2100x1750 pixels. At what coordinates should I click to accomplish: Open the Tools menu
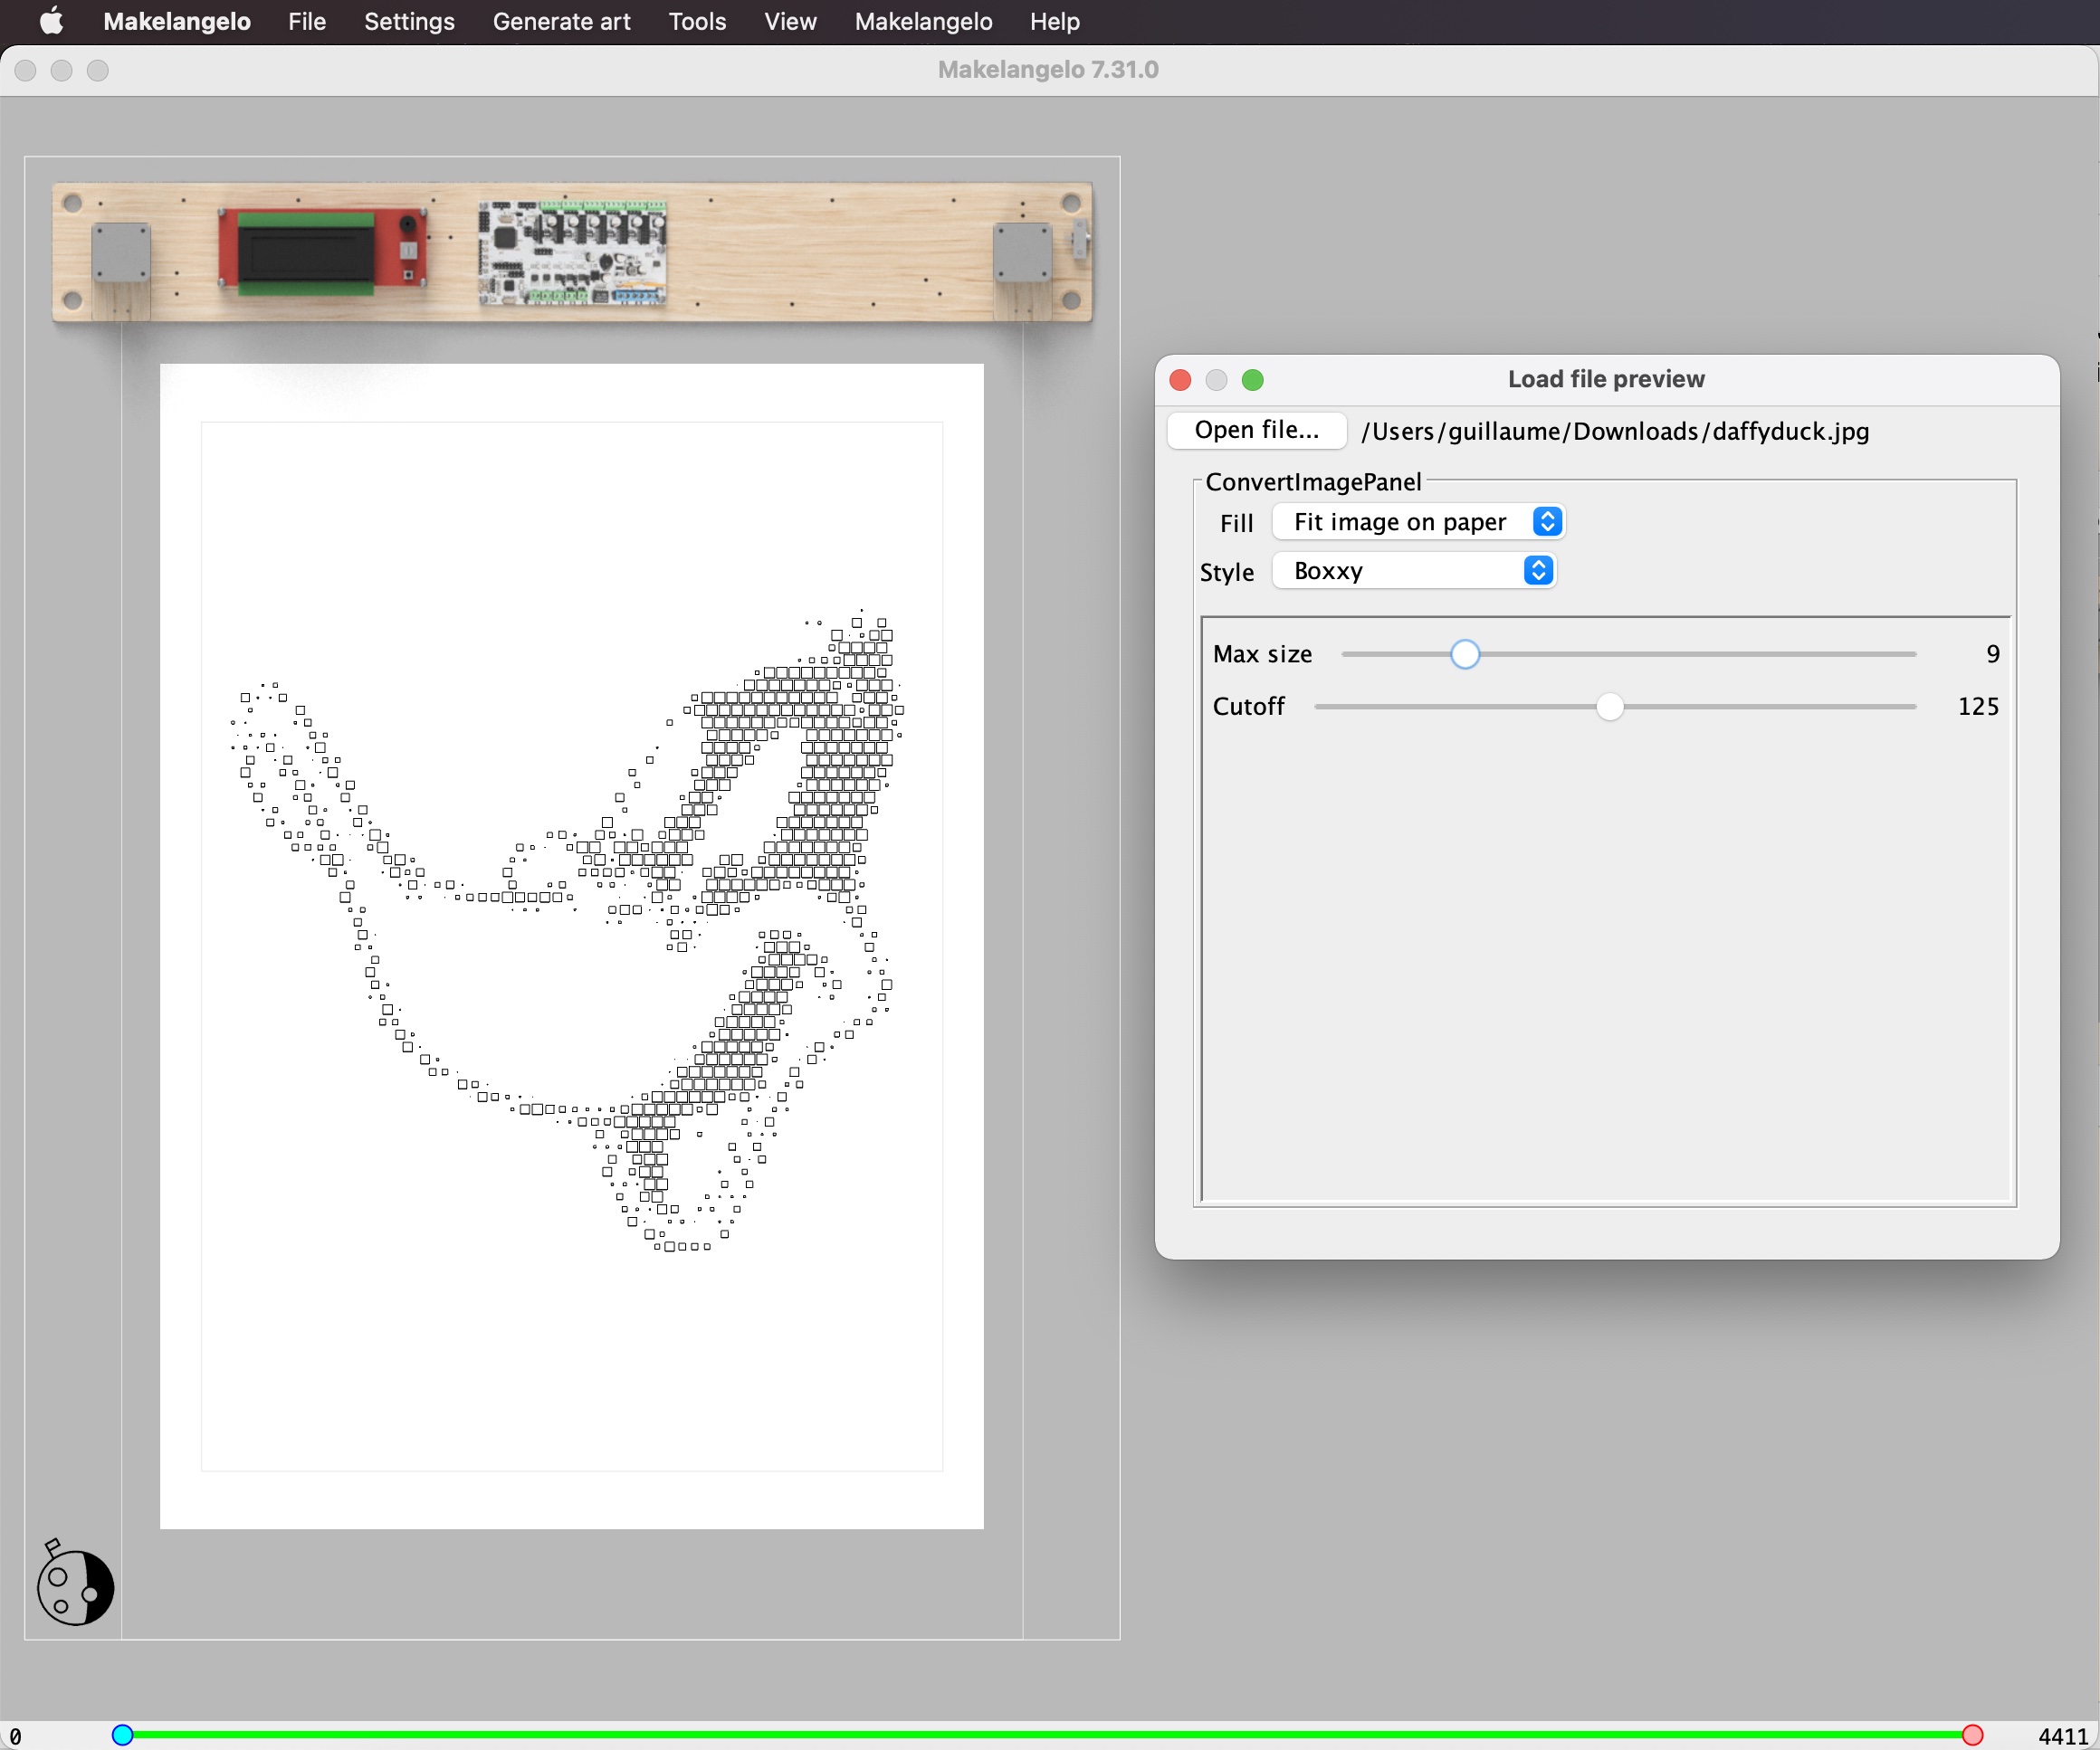697,21
